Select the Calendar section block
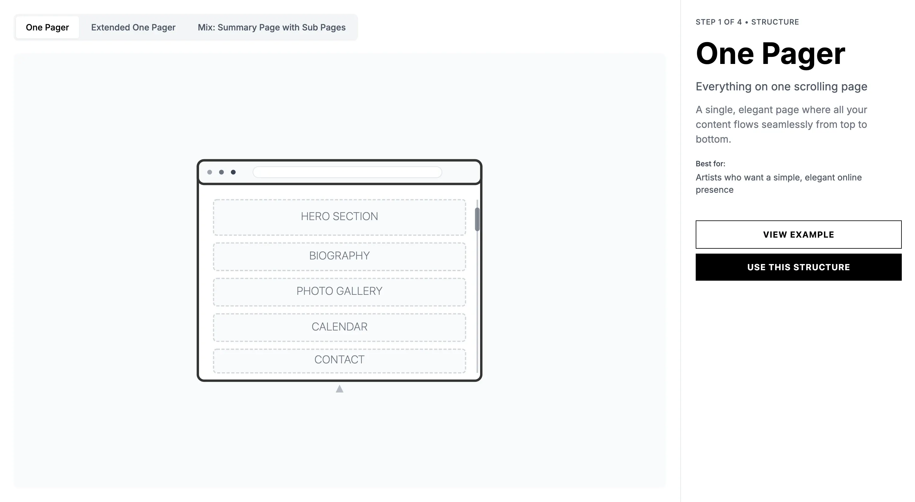This screenshot has width=915, height=502. coord(339,327)
